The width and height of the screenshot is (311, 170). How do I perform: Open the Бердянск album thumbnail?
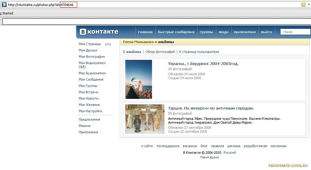[x=139, y=79]
